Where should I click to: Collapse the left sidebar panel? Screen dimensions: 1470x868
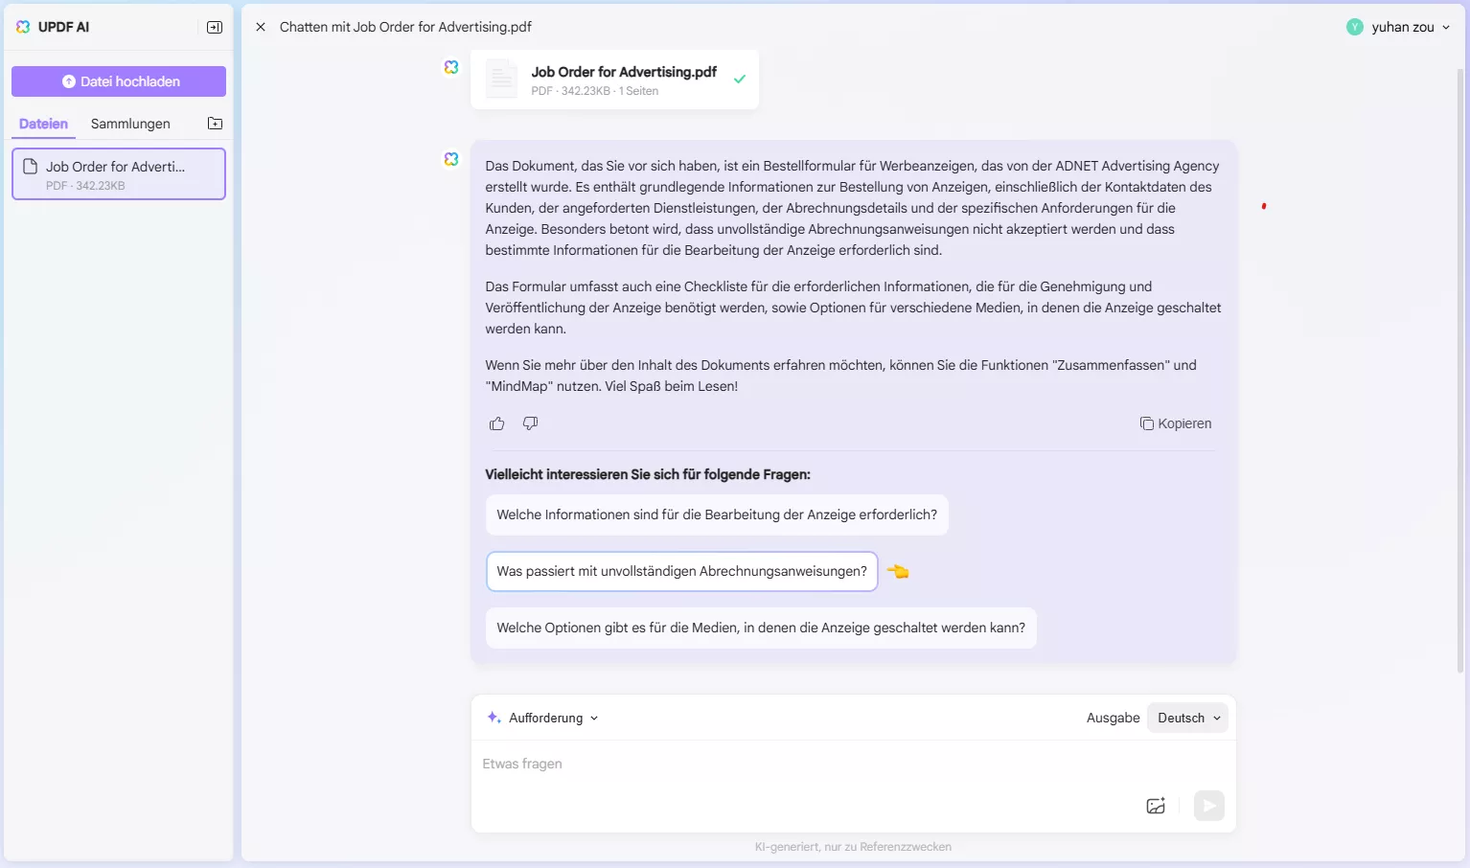coord(215,27)
